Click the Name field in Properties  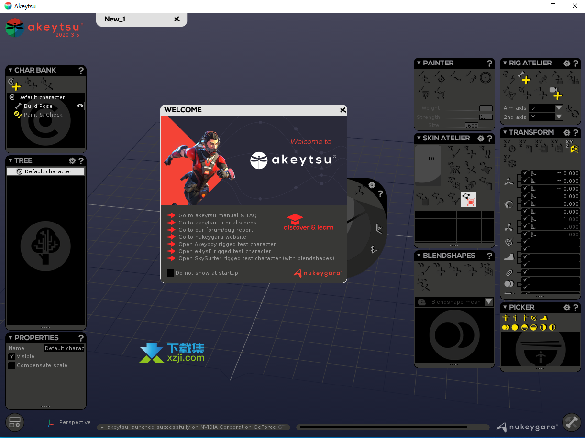64,348
